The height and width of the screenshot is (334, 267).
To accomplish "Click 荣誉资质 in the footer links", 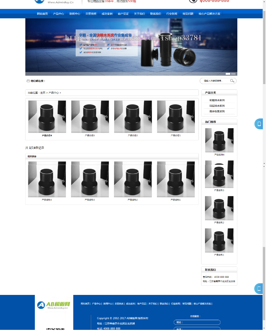I will click(x=119, y=304).
